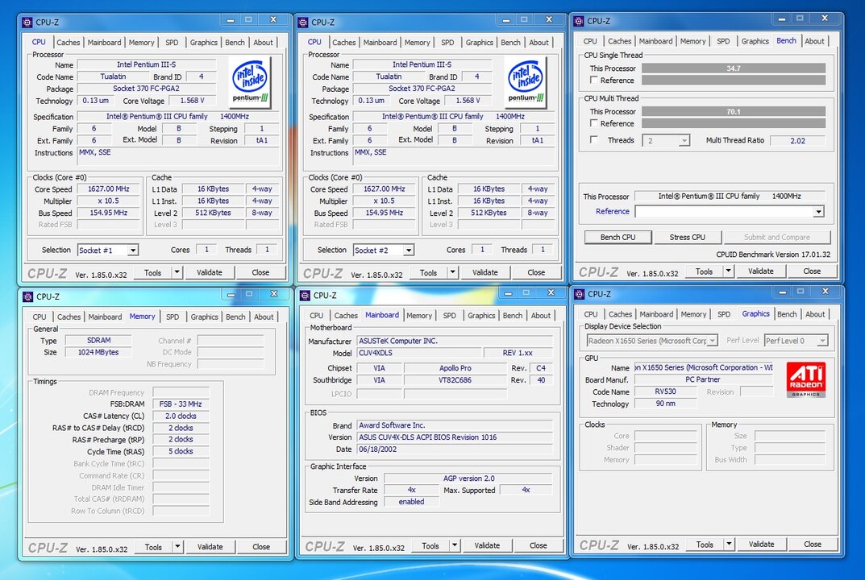The image size is (865, 580).
Task: Expand the Tools arrow in Socket #2 window
Action: point(452,272)
